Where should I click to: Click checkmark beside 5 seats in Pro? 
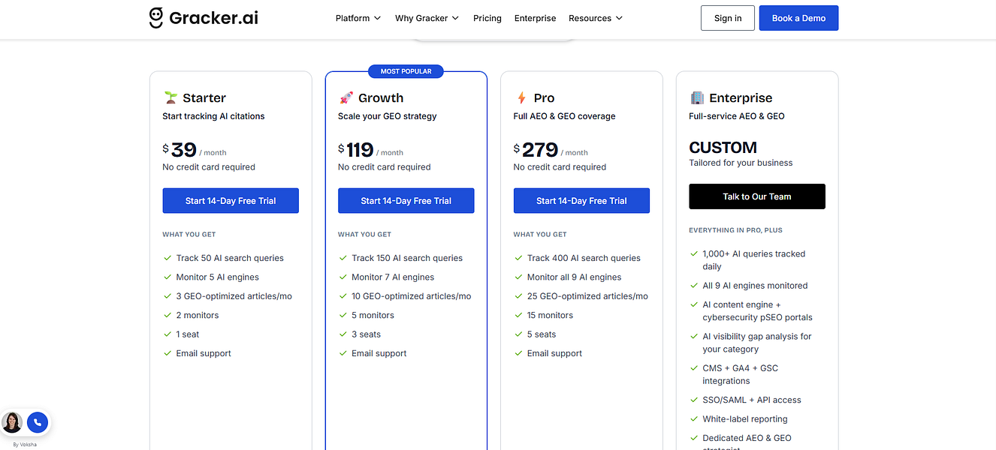pos(519,334)
